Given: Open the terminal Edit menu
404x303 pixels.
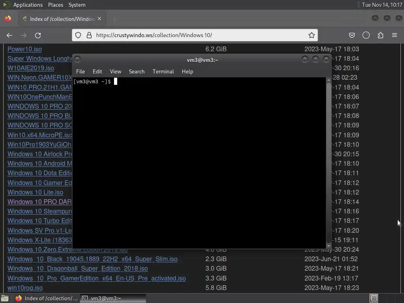Looking at the screenshot, I should point(97,72).
